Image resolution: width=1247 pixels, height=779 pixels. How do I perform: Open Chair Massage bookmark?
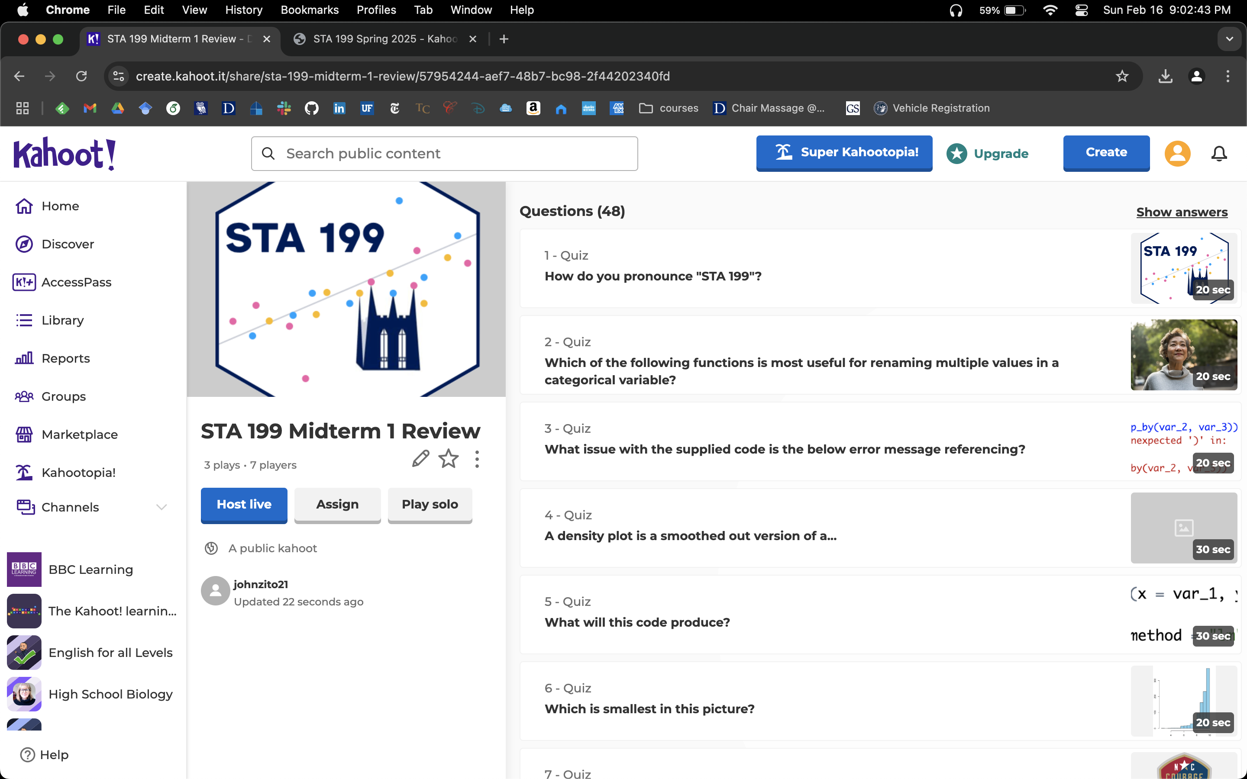[x=769, y=108]
